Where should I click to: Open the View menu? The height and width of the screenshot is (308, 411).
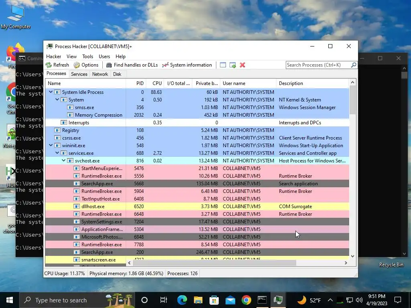click(71, 57)
